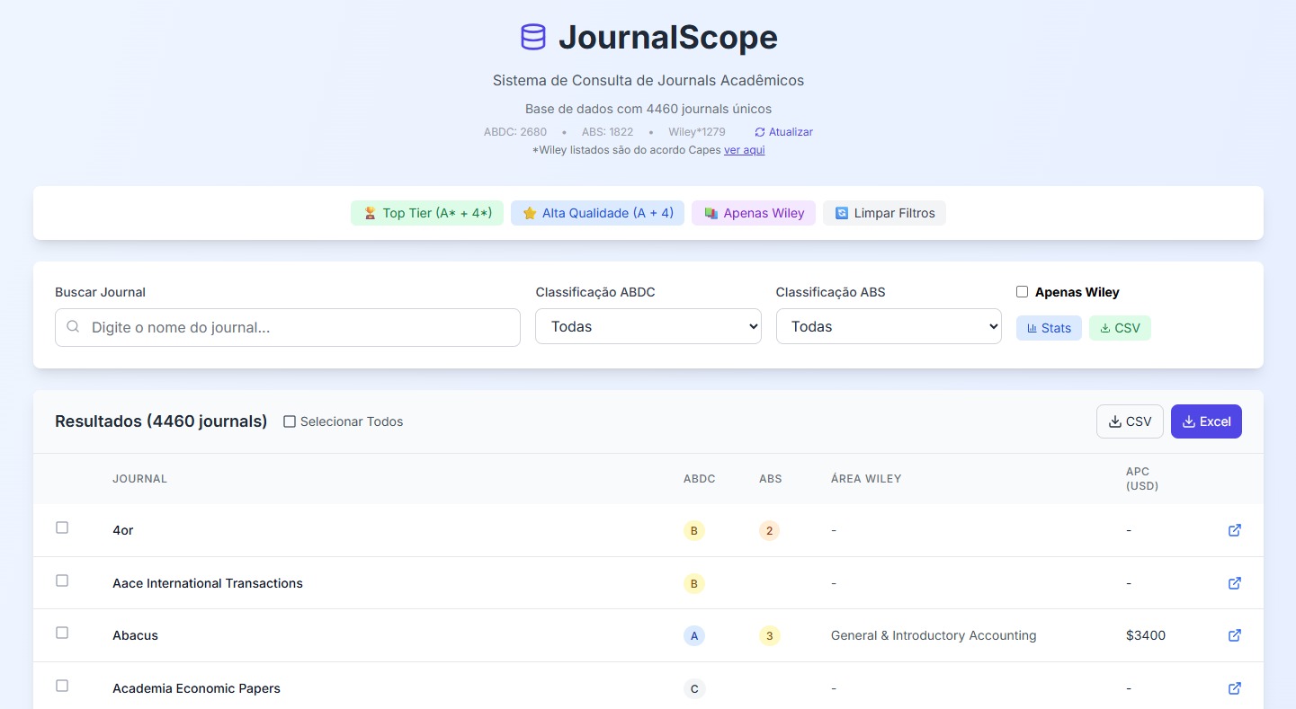This screenshot has width=1296, height=709.
Task: Click the ABS: 1822 count text
Action: coord(608,132)
